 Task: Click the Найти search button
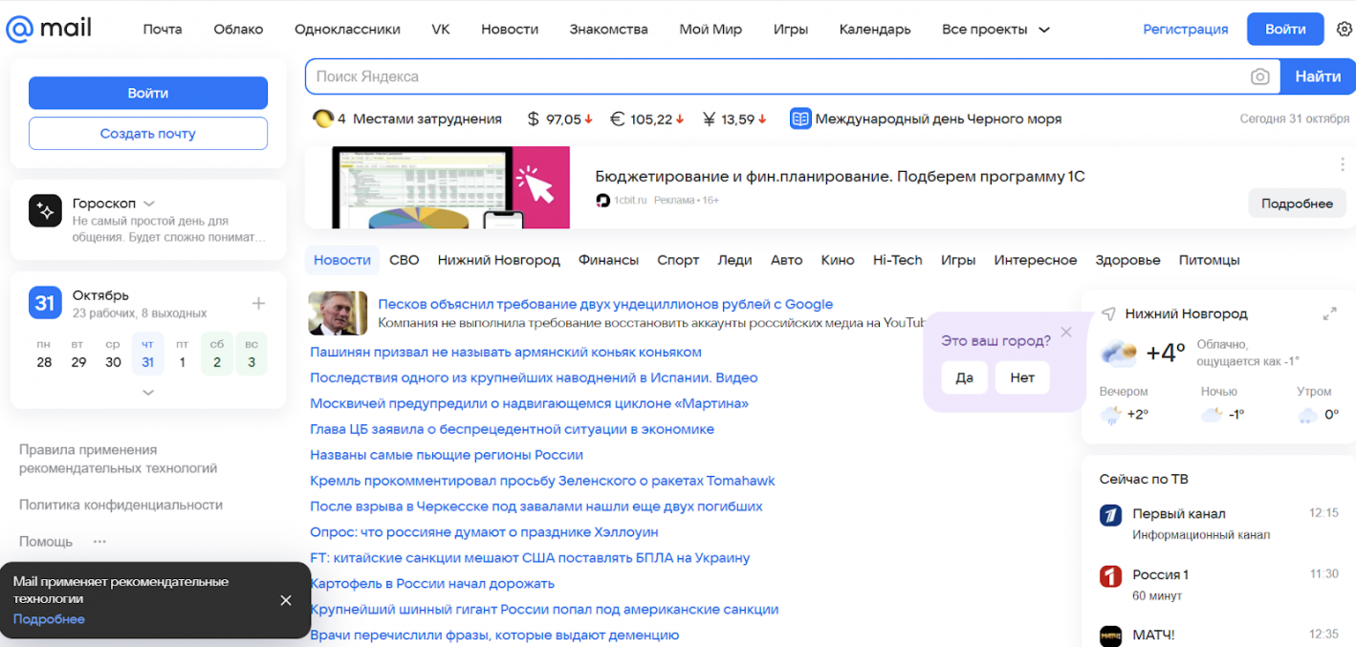1318,76
